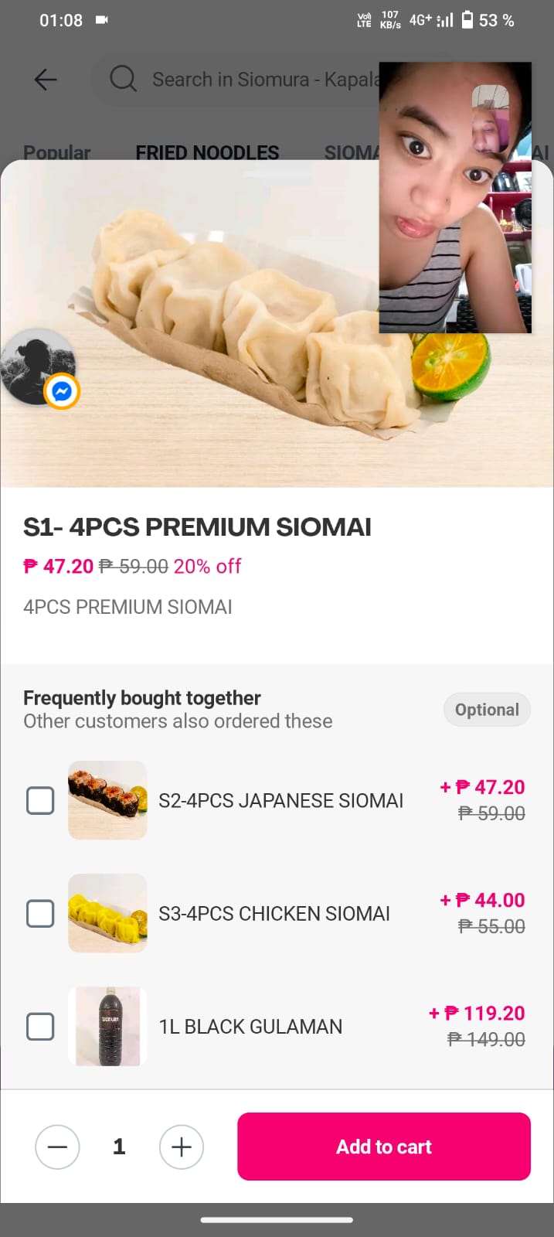Tap the search magnifier icon
This screenshot has width=554, height=1237.
click(x=123, y=79)
